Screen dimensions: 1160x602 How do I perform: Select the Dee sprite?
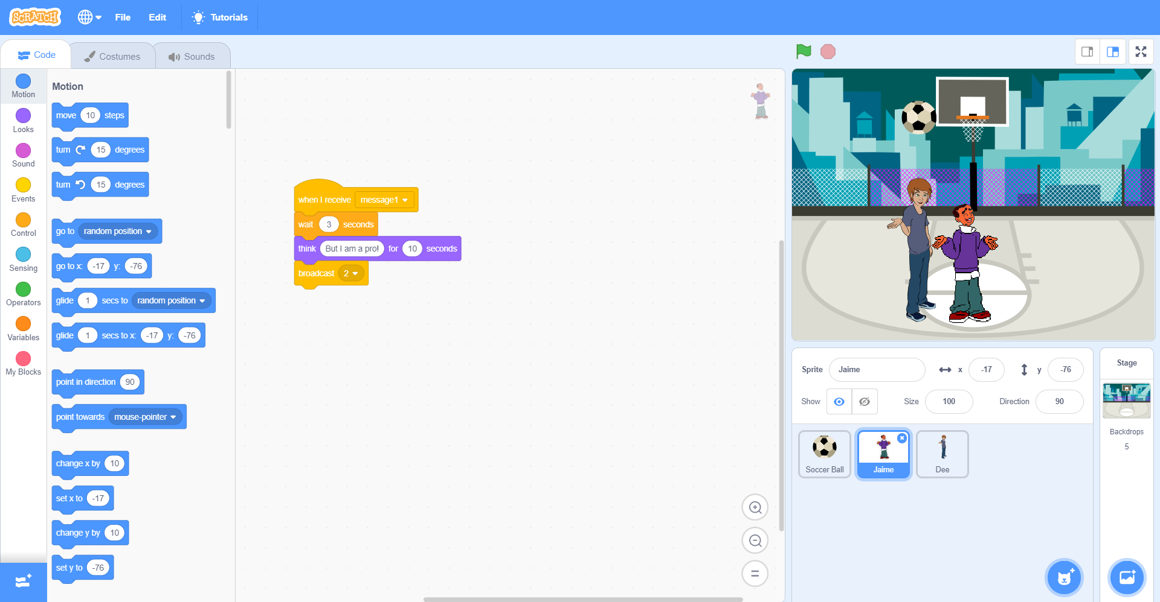tap(942, 454)
